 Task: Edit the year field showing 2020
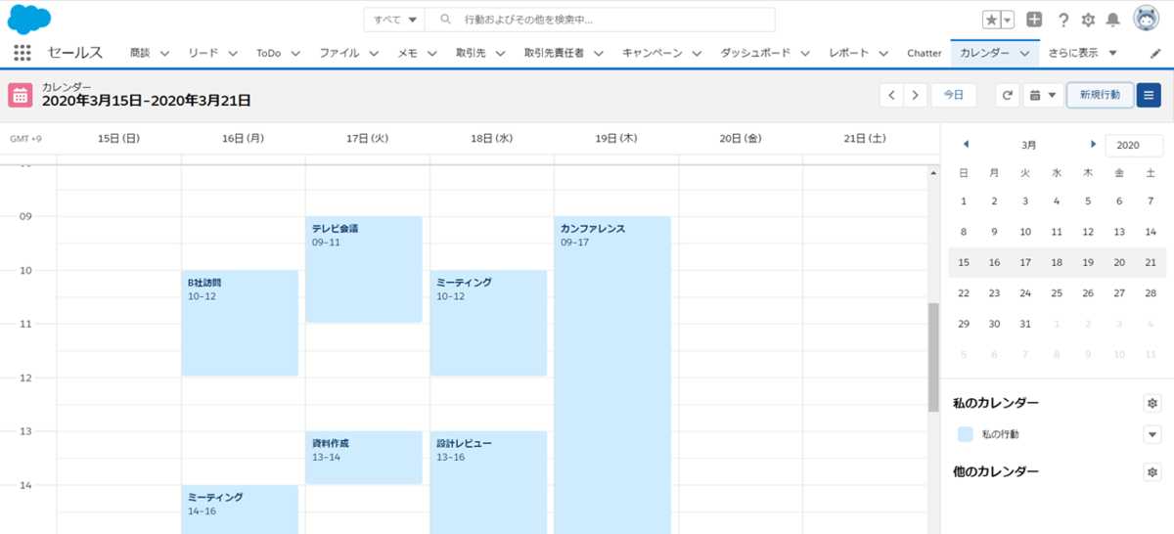pos(1134,145)
